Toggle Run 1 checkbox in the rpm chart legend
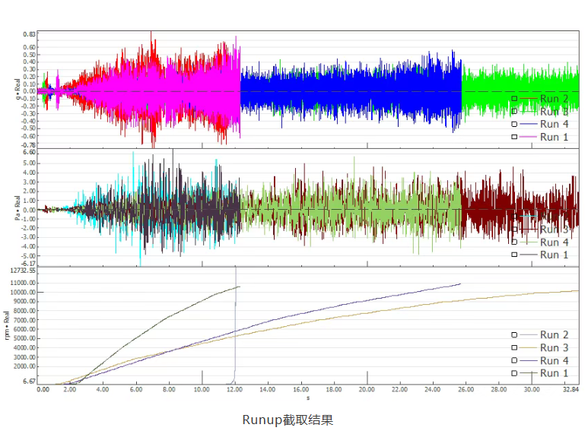 pos(514,373)
